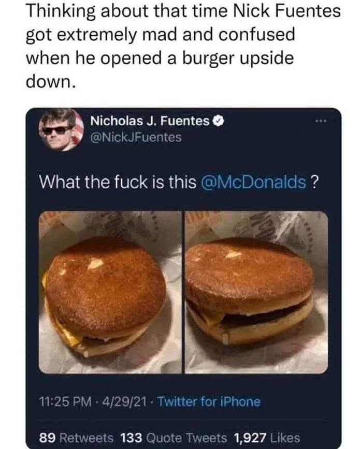This screenshot has width=360, height=449.
Task: Follow the @McDonalds mention link
Action: 254,182
